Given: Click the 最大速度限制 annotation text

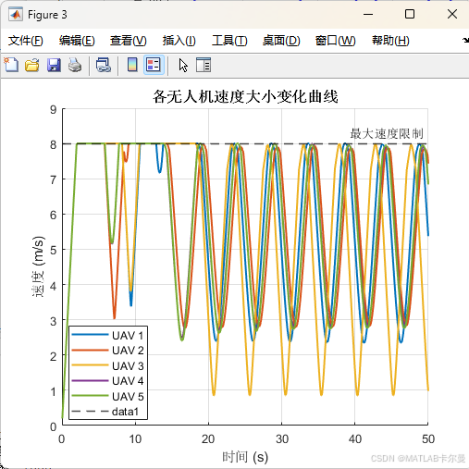Looking at the screenshot, I should pyautogui.click(x=387, y=134).
